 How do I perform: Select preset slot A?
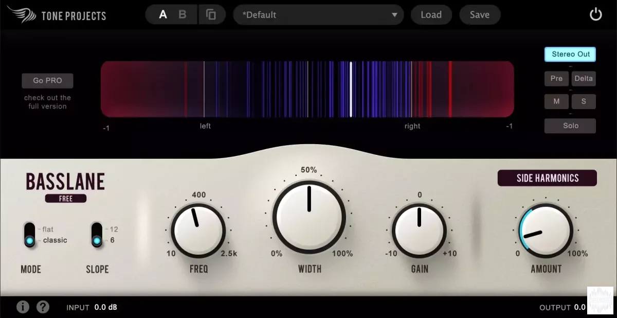[163, 14]
